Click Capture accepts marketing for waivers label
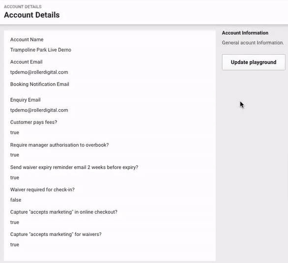The width and height of the screenshot is (288, 263). pyautogui.click(x=56, y=234)
